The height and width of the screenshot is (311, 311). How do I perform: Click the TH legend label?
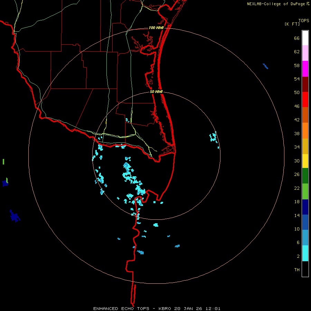point(297,270)
